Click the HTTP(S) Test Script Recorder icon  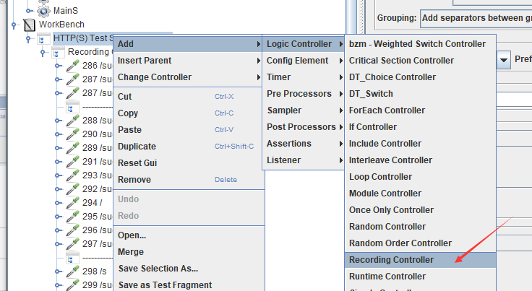(43, 38)
